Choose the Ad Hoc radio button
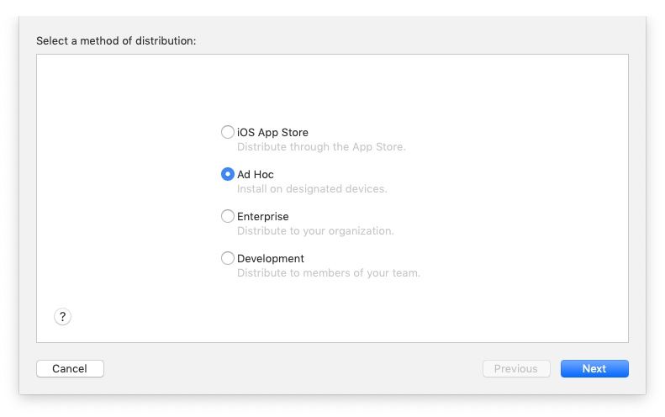This screenshot has height=417, width=665. [228, 174]
